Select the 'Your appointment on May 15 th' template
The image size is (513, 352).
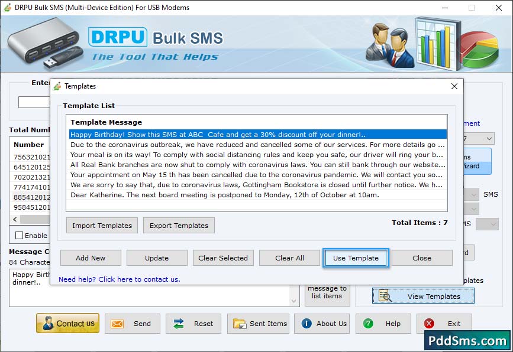click(x=258, y=175)
